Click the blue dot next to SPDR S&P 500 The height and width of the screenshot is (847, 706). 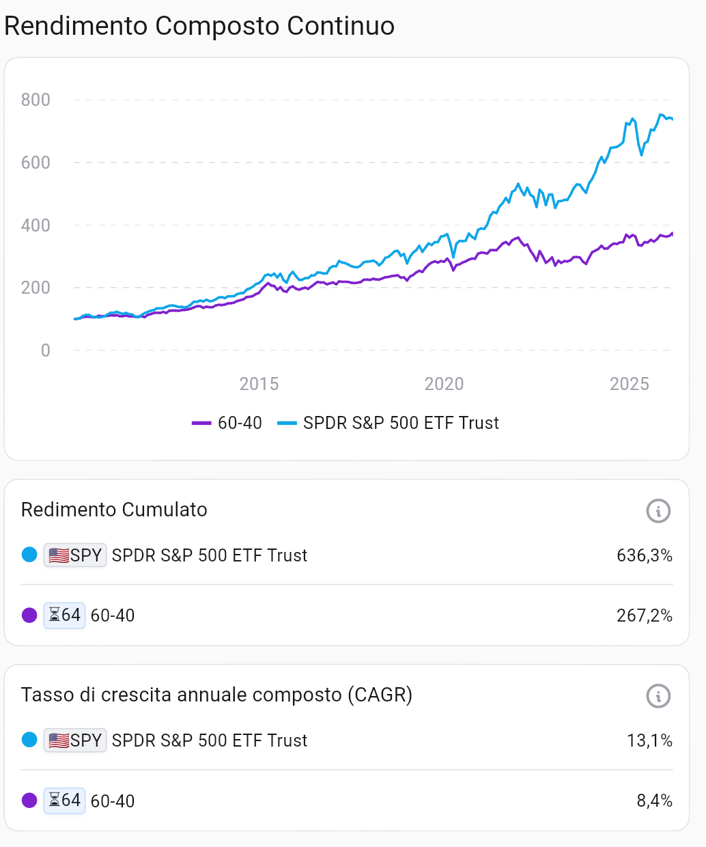click(29, 555)
